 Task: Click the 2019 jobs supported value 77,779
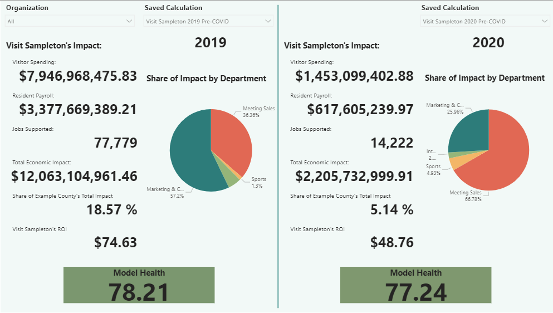point(116,143)
